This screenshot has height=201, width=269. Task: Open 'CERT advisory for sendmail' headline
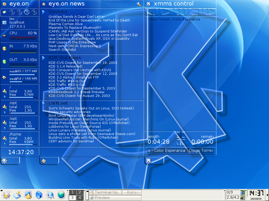[x=71, y=141]
